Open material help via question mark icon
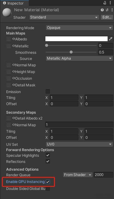The height and width of the screenshot is (199, 114). pos(102,10)
